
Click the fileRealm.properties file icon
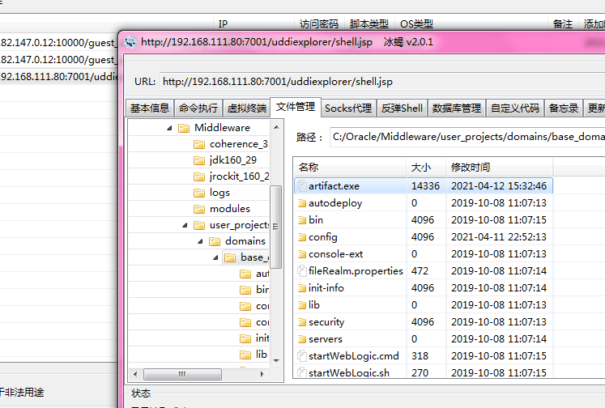pos(302,271)
